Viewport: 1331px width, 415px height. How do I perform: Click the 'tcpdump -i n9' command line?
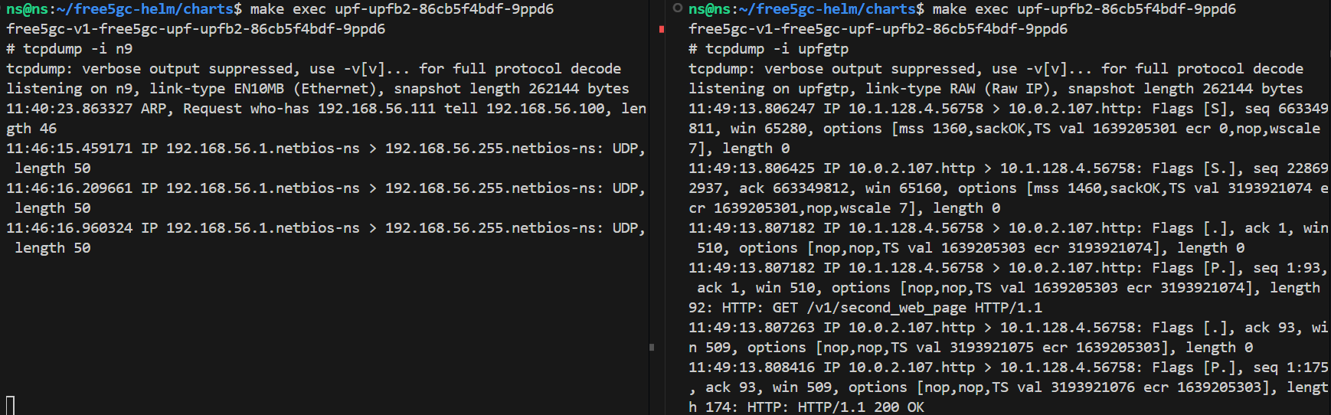pyautogui.click(x=70, y=49)
